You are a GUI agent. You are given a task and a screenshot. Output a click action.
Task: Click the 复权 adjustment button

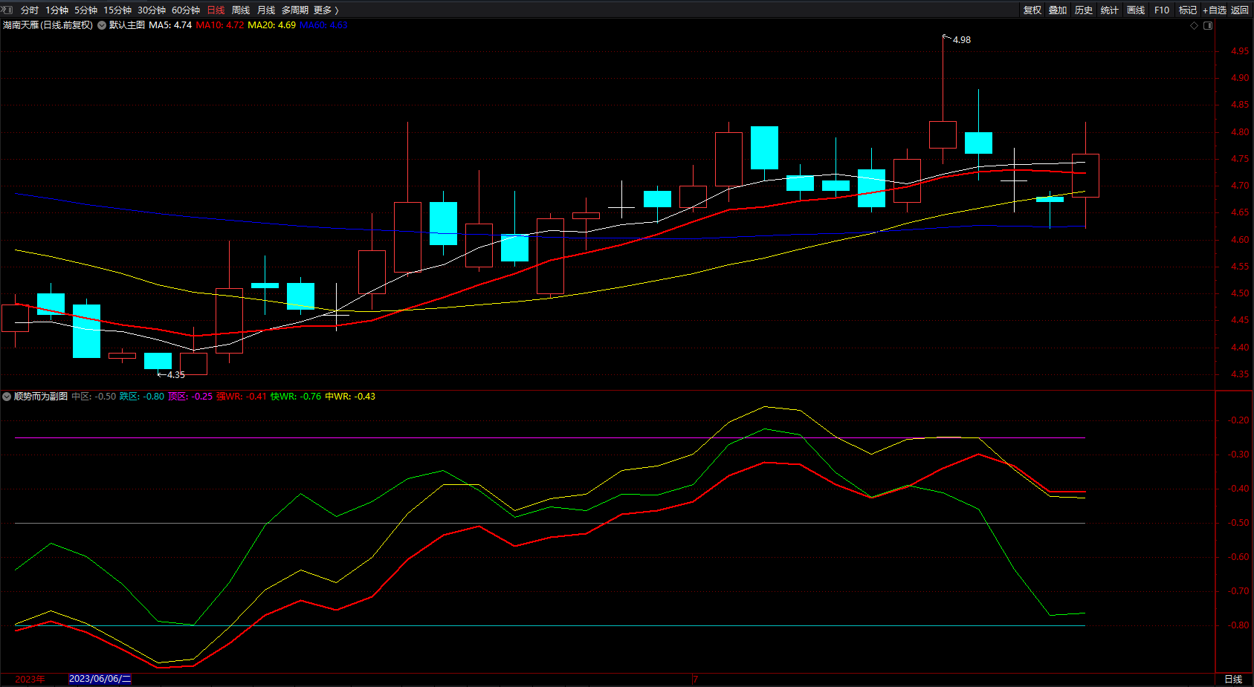pyautogui.click(x=1032, y=10)
